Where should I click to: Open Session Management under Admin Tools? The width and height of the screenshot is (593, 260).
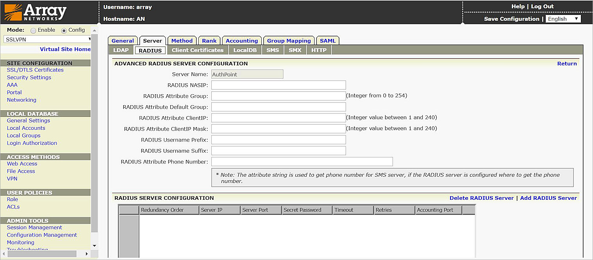34,227
